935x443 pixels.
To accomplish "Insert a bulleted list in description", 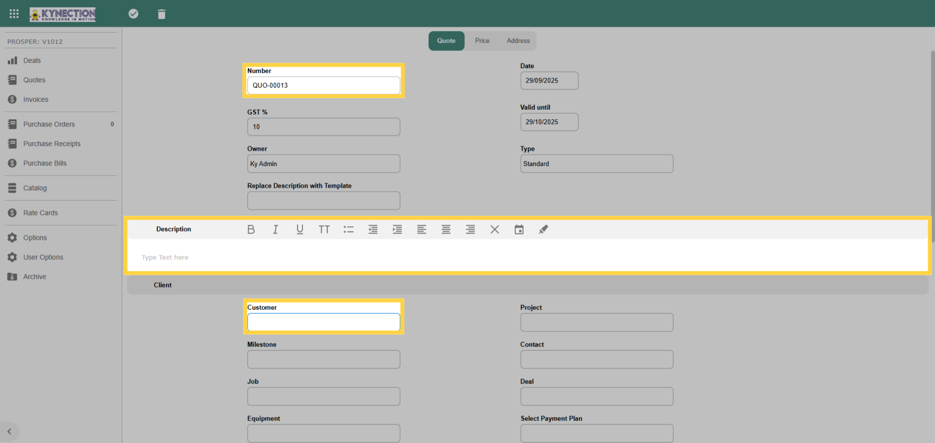I will pyautogui.click(x=349, y=229).
